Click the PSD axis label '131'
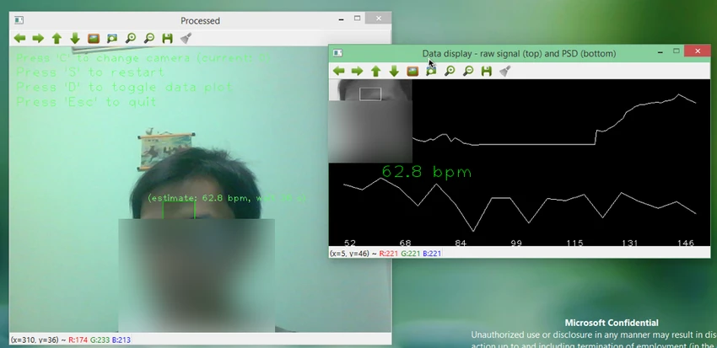This screenshot has height=348, width=717. (x=629, y=243)
